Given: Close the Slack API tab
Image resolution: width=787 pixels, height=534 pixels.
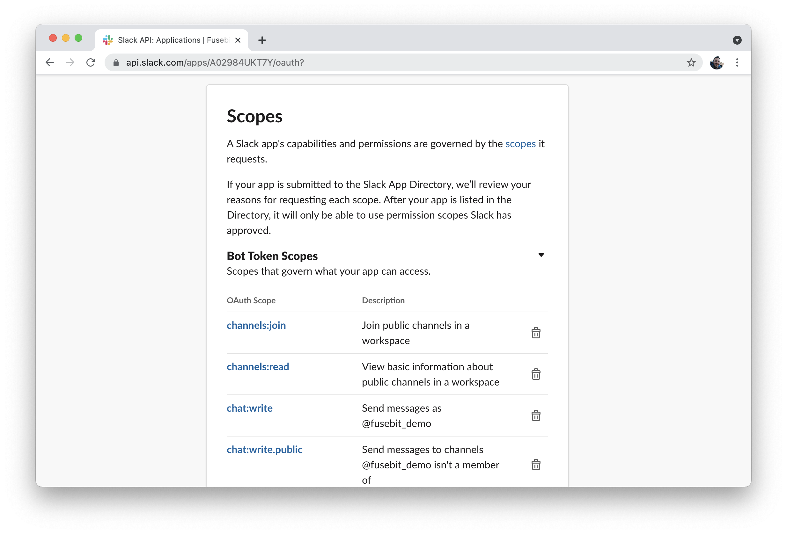Looking at the screenshot, I should pos(238,40).
